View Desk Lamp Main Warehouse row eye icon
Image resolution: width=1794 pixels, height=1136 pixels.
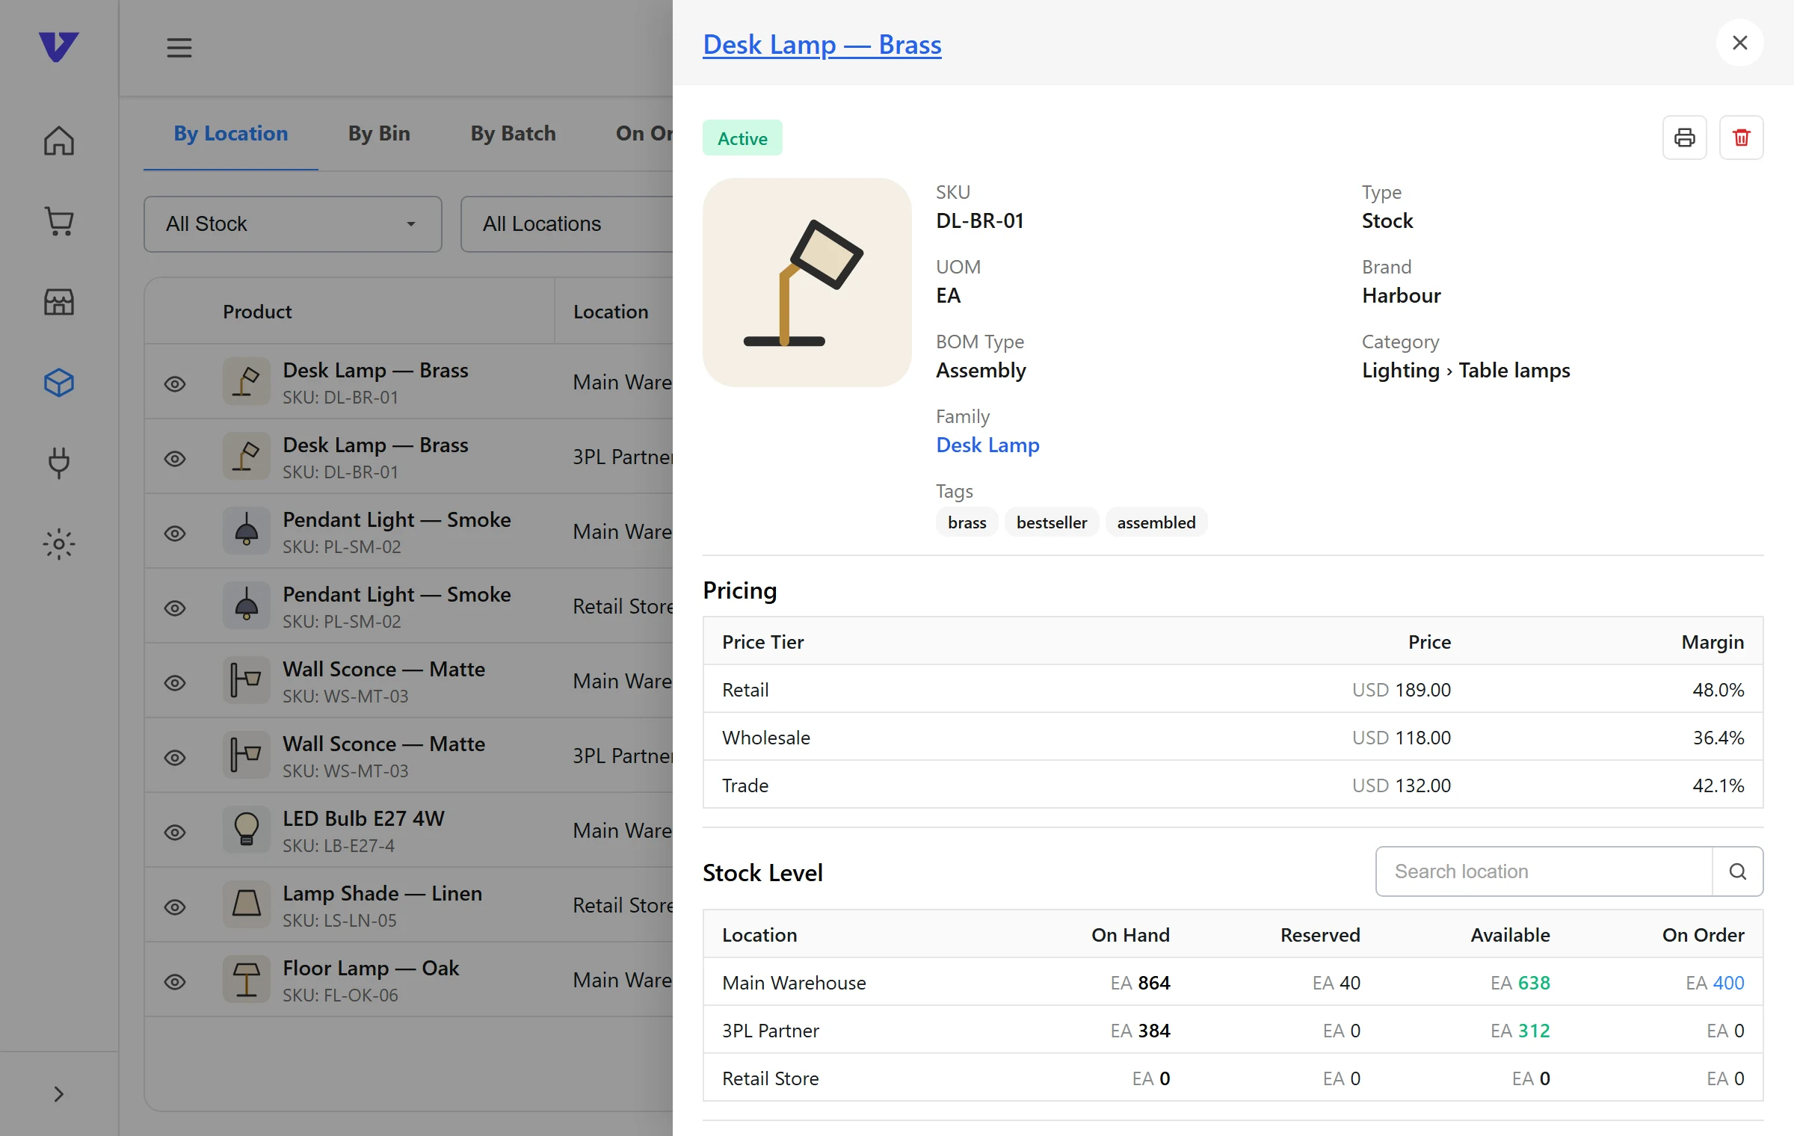175,384
